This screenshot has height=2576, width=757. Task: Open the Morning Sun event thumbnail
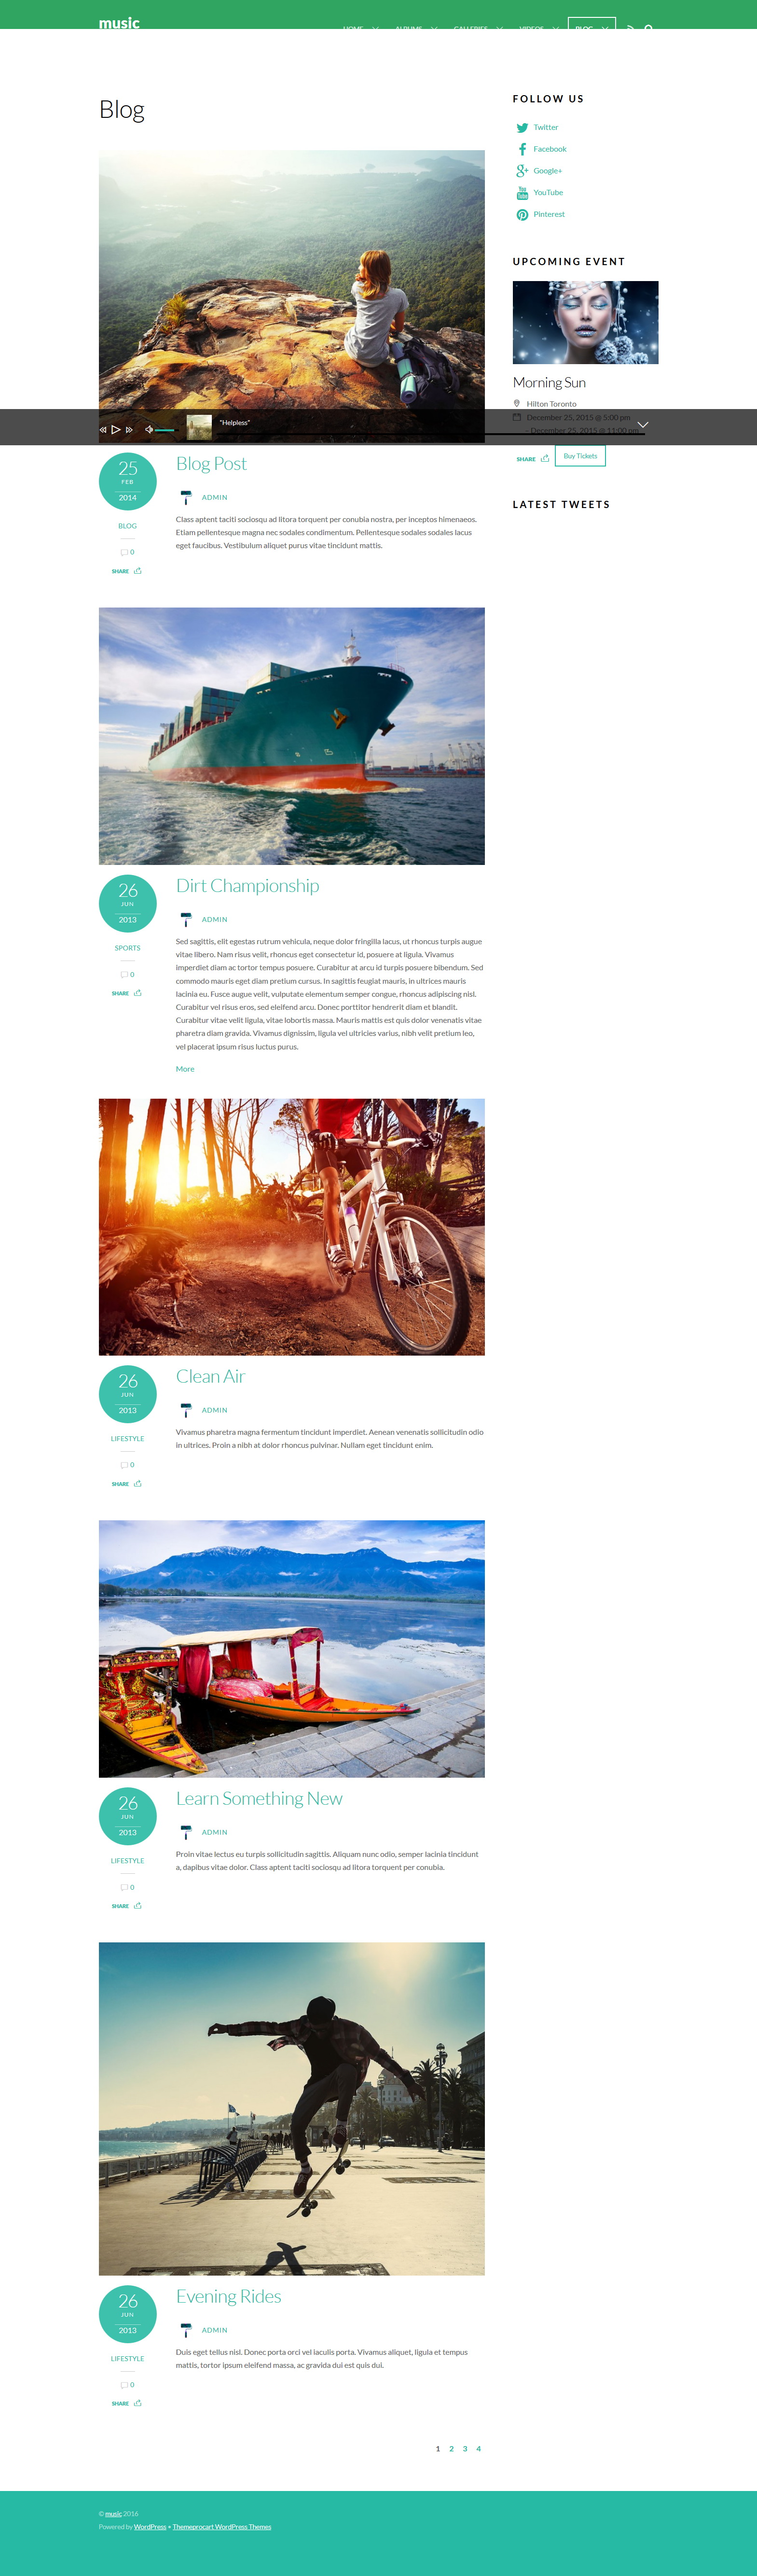[x=585, y=322]
